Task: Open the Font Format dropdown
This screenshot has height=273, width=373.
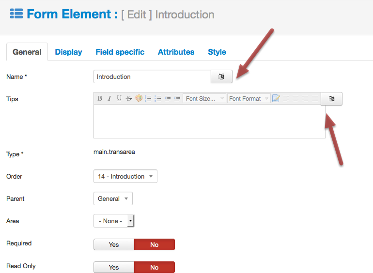Action: 249,98
